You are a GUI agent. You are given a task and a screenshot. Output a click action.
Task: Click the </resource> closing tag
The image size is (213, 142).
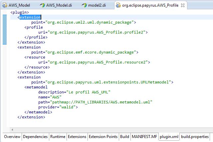point(37,67)
